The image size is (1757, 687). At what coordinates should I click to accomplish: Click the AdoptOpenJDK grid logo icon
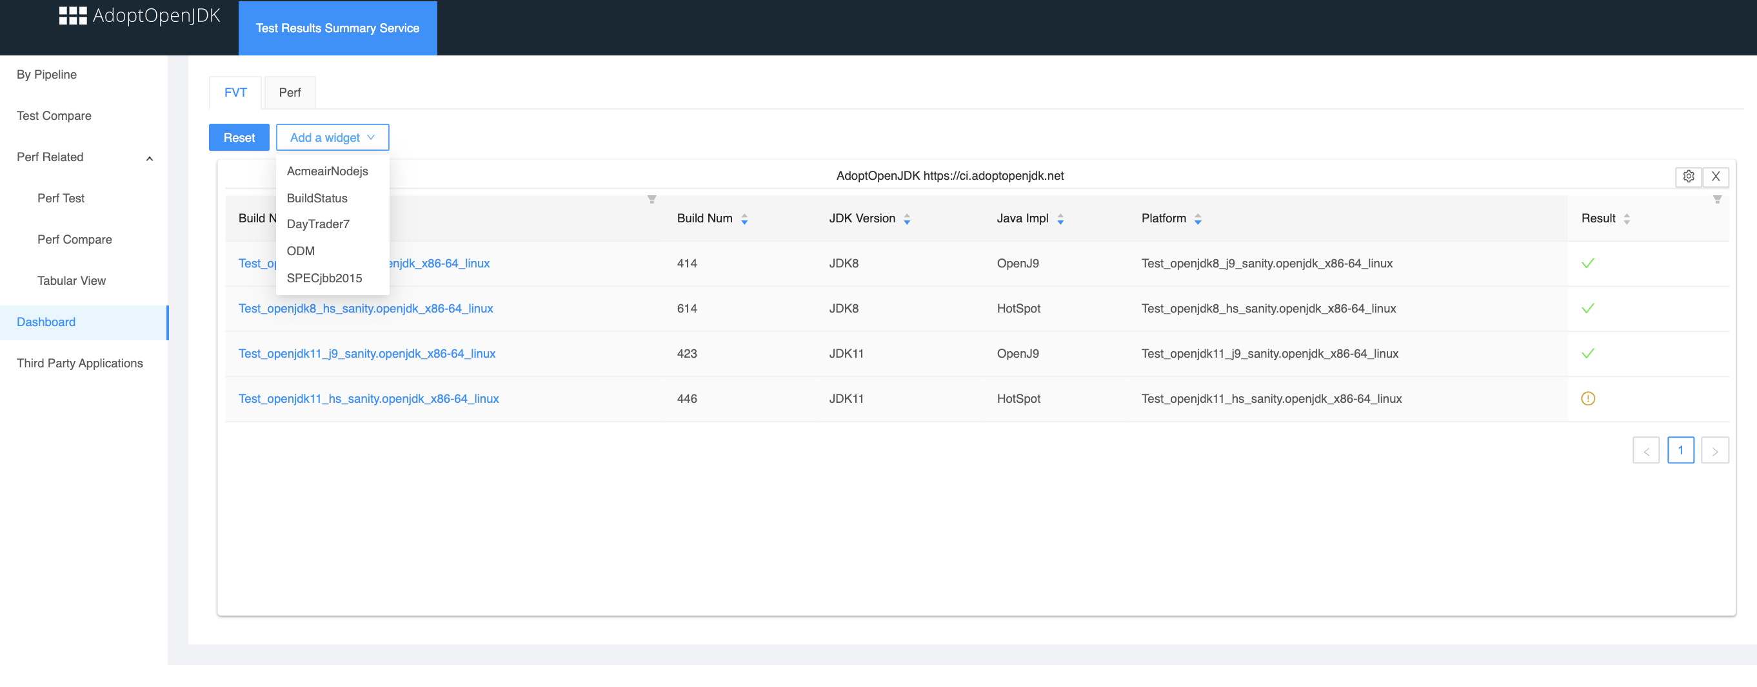coord(73,15)
